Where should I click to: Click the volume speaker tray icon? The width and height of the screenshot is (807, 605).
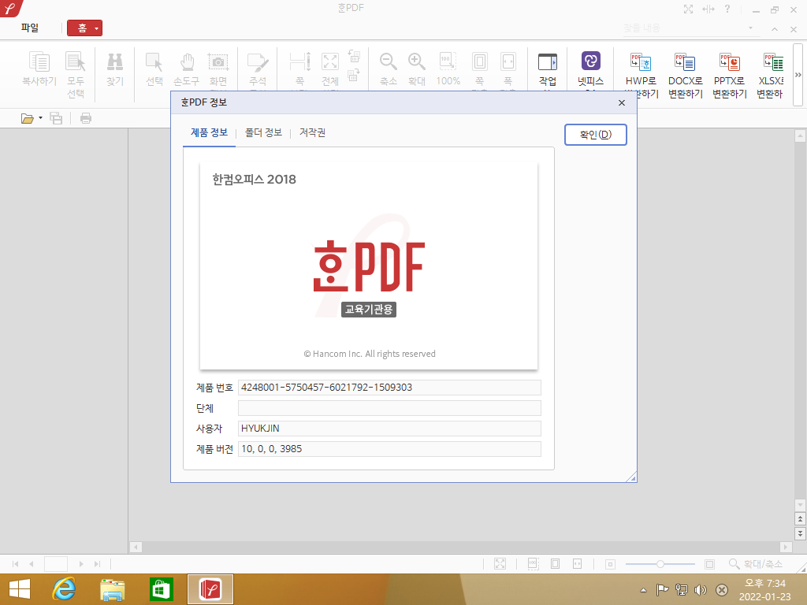(x=701, y=590)
